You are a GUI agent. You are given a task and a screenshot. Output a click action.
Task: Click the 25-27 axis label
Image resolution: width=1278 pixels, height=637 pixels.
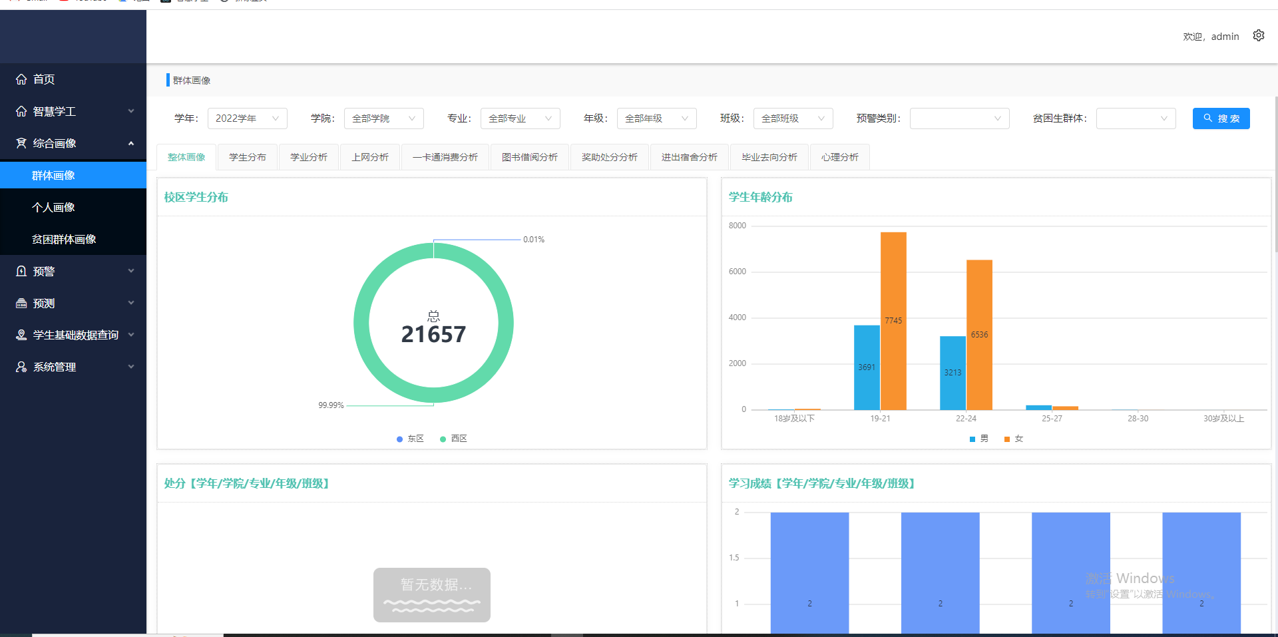coord(1052,419)
